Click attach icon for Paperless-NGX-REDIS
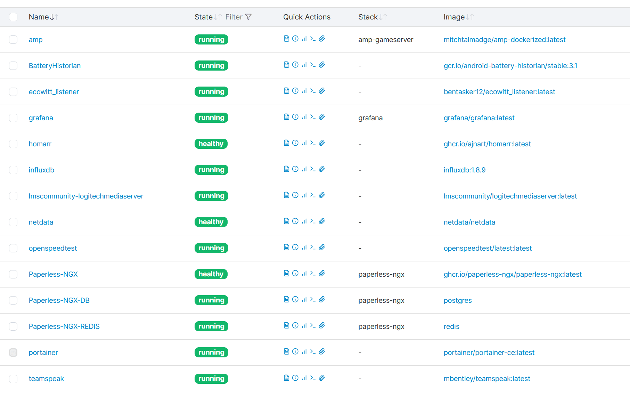 click(x=322, y=325)
